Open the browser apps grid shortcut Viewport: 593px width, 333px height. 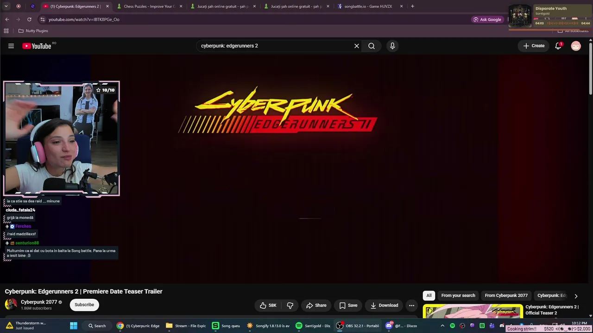(x=6, y=31)
